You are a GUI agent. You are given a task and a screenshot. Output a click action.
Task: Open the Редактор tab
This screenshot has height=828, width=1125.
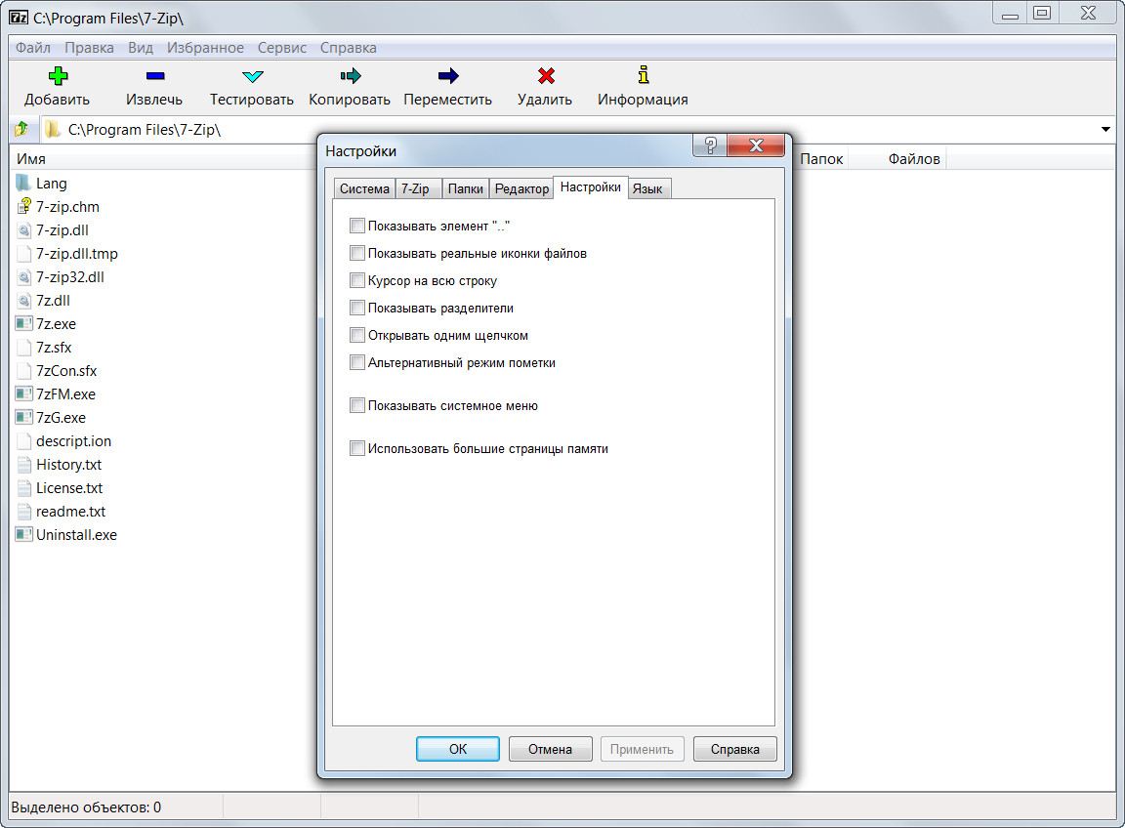click(521, 188)
